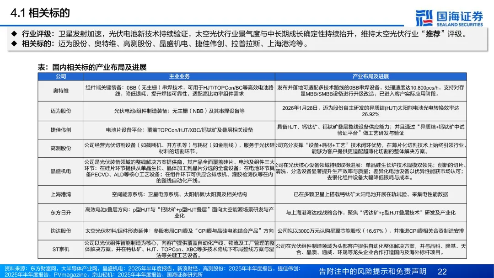Screen dimensions: 494x278
Task: Click the 10,800pcs/h progress cell
Action: tap(370, 91)
